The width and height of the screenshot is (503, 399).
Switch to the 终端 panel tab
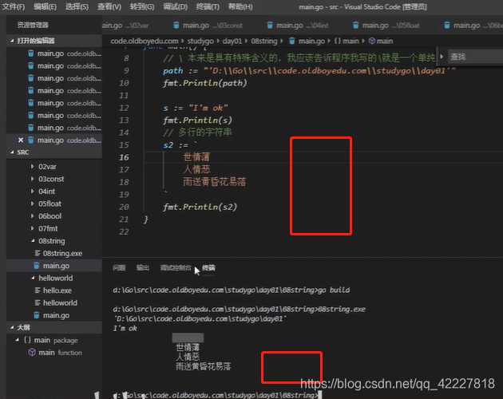pos(209,268)
